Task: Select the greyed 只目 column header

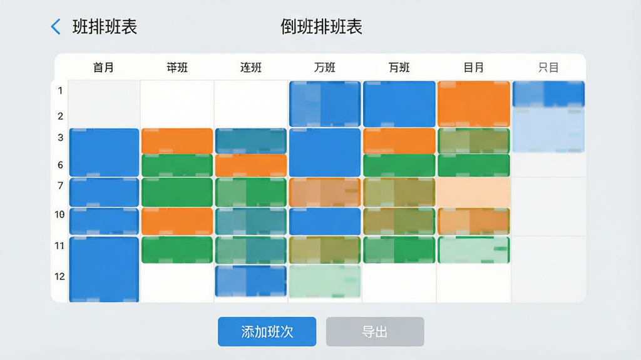Action: [x=548, y=67]
